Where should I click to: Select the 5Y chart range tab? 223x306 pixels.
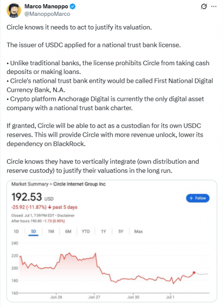pyautogui.click(x=120, y=232)
